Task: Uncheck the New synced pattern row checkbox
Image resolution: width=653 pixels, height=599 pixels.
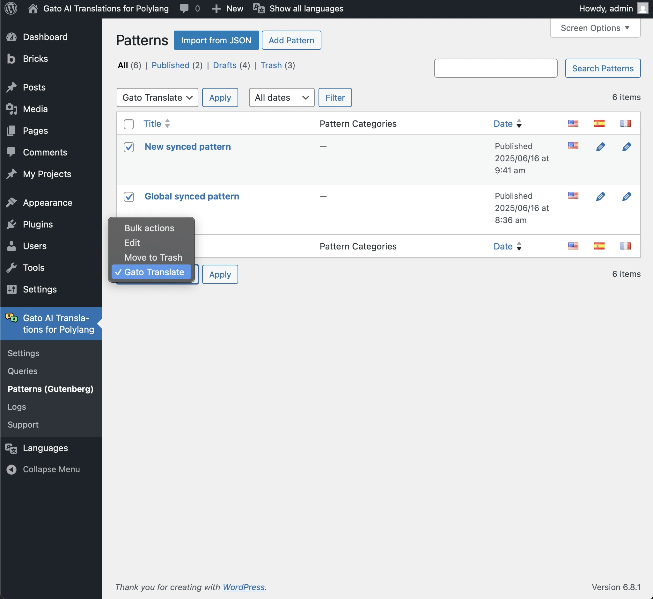Action: pos(128,148)
